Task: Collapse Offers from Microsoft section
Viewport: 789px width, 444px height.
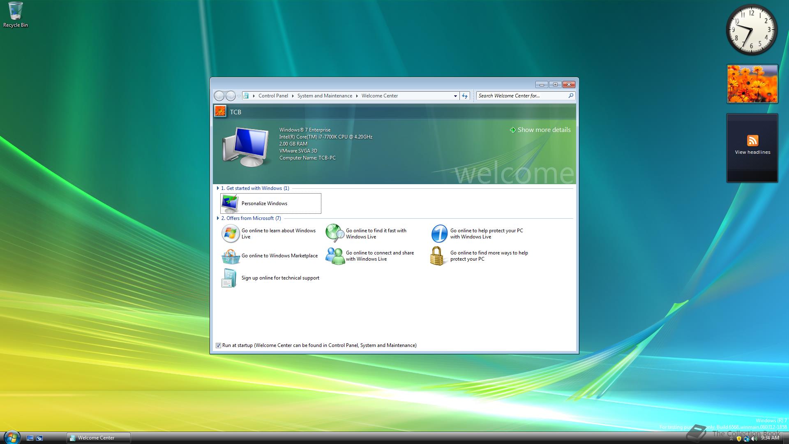Action: tap(218, 218)
